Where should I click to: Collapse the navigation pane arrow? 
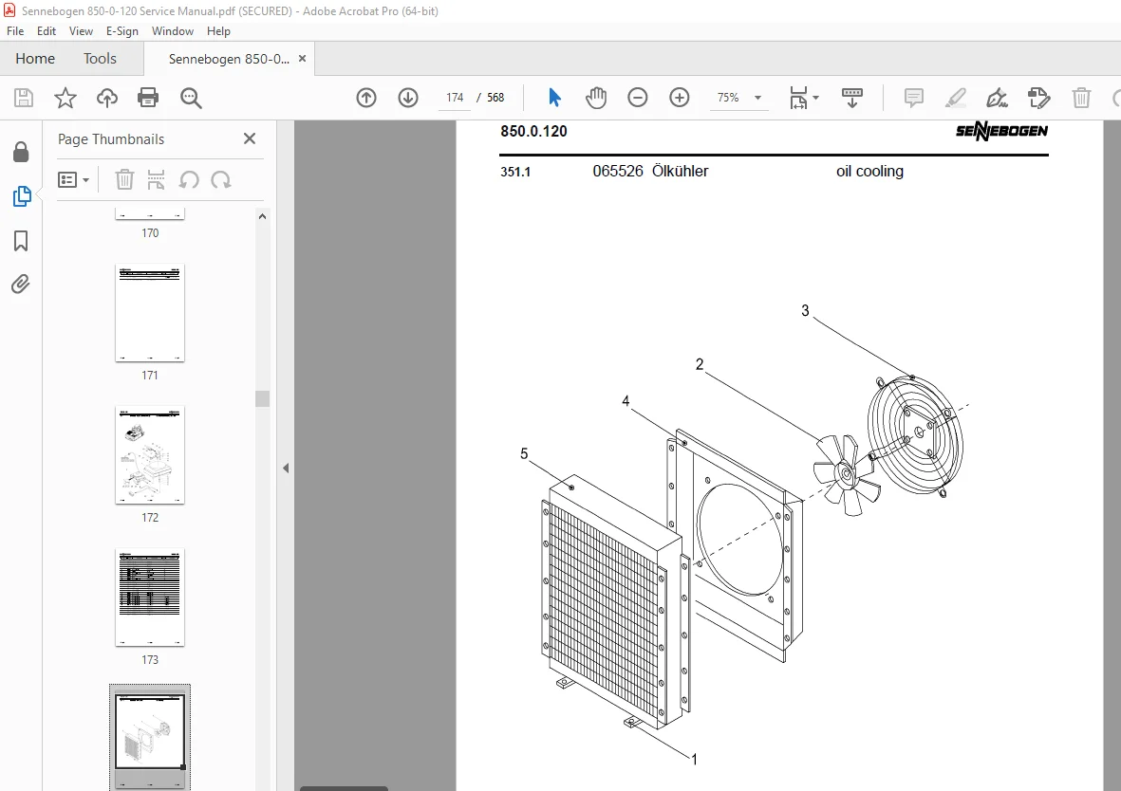coord(286,469)
